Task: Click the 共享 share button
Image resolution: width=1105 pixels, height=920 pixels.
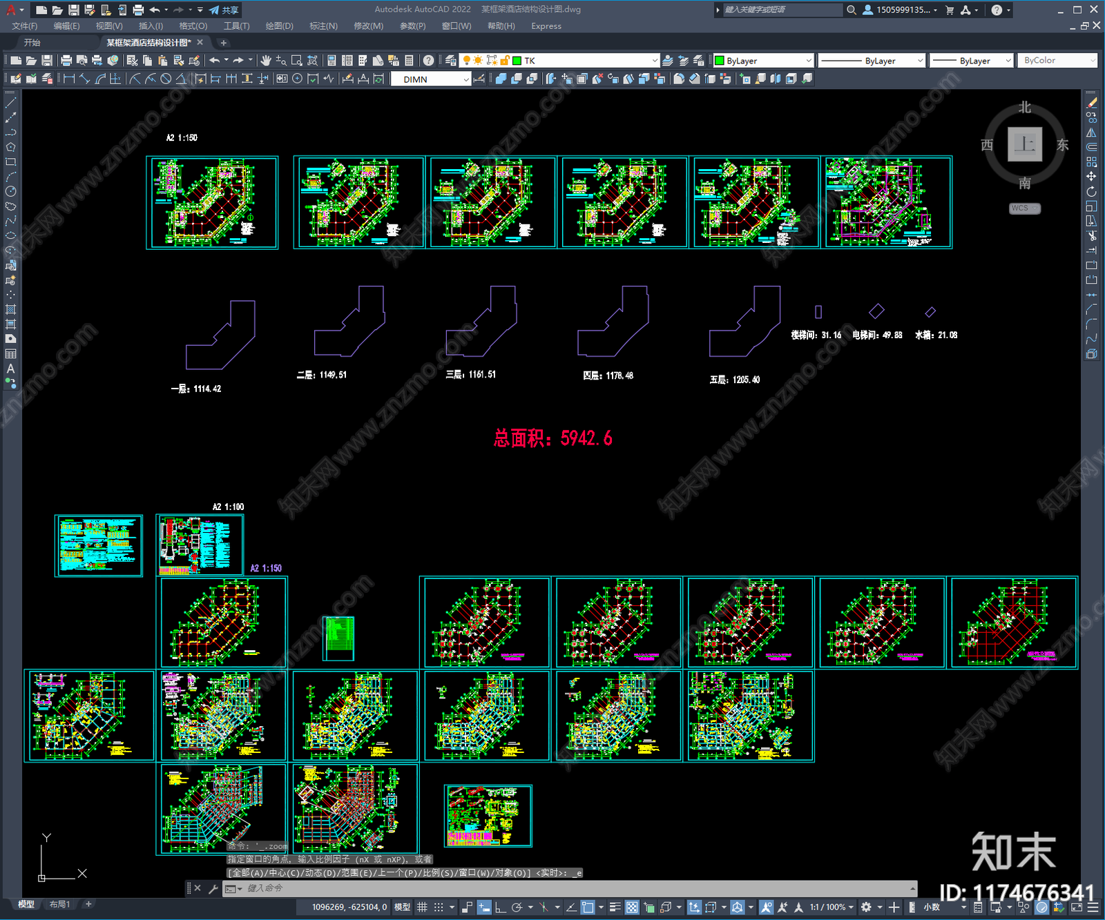Action: (224, 10)
